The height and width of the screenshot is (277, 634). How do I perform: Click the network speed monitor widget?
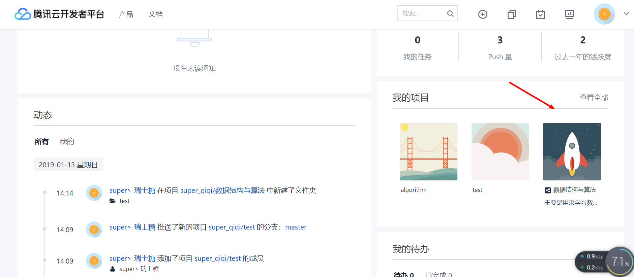click(592, 262)
